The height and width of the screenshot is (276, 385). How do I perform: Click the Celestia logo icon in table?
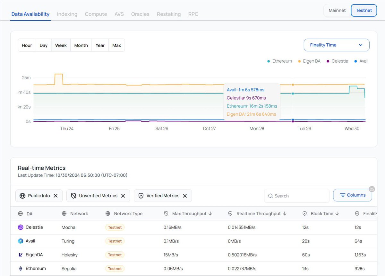click(21, 227)
